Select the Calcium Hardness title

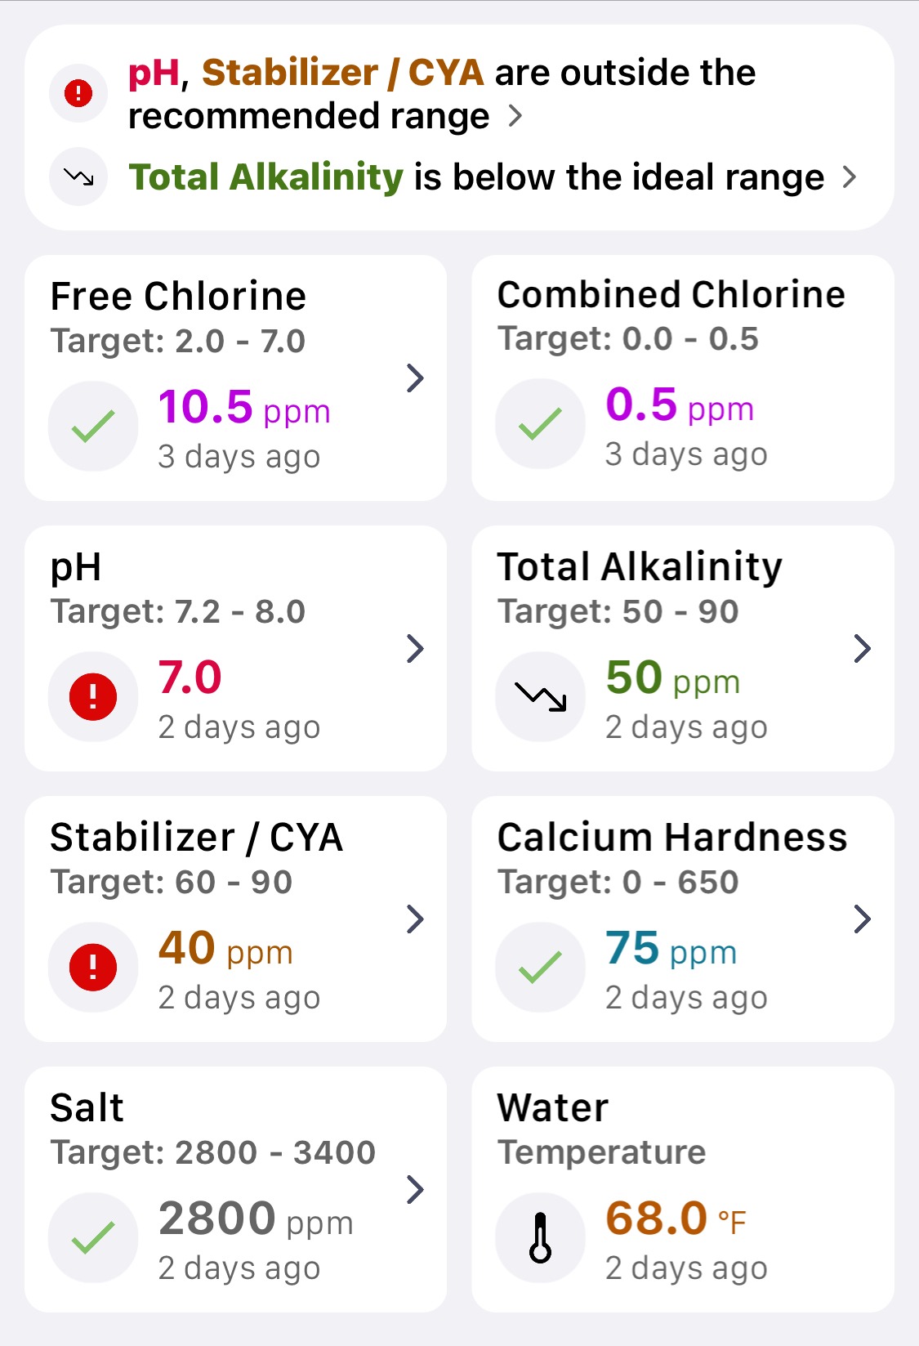(x=672, y=837)
